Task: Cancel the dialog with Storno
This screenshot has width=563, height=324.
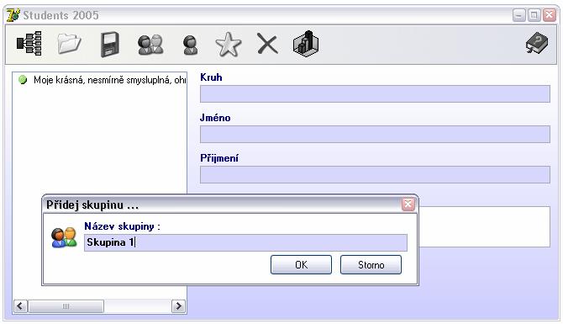Action: [371, 264]
